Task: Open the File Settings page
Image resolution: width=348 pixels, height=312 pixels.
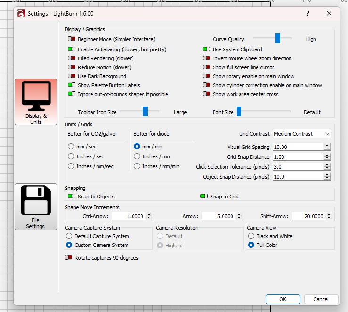Action: (x=36, y=206)
